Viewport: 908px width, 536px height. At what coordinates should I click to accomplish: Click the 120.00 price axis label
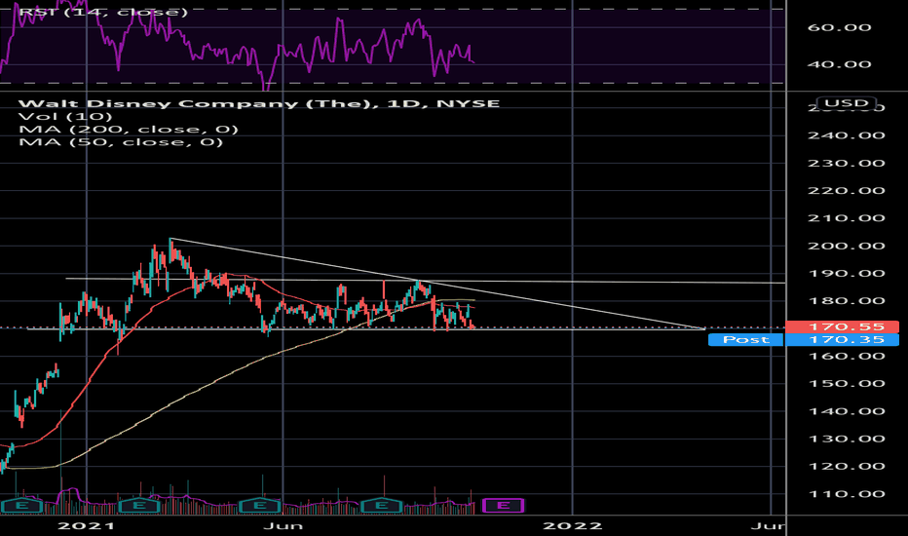[846, 467]
